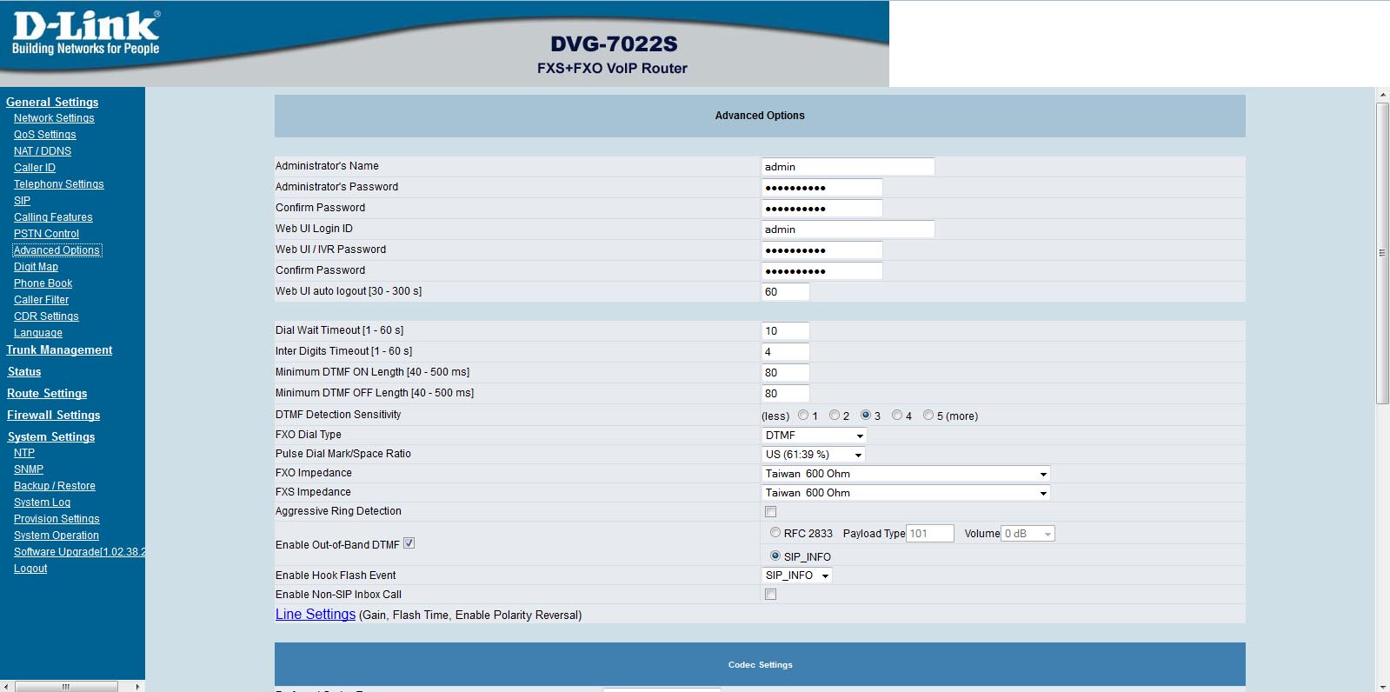The width and height of the screenshot is (1390, 692).
Task: Open CDR Settings page
Action: pos(46,316)
